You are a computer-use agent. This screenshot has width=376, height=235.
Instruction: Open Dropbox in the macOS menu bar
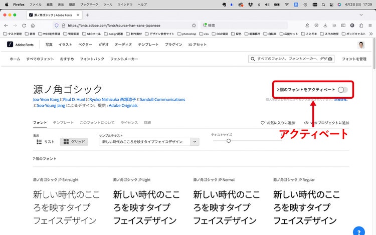pyautogui.click(x=250, y=5)
